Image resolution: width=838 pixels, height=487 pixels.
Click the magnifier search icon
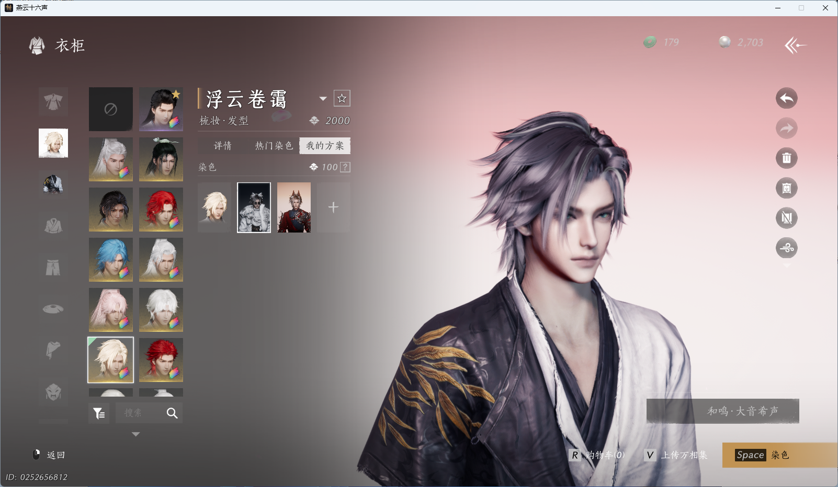pyautogui.click(x=172, y=413)
